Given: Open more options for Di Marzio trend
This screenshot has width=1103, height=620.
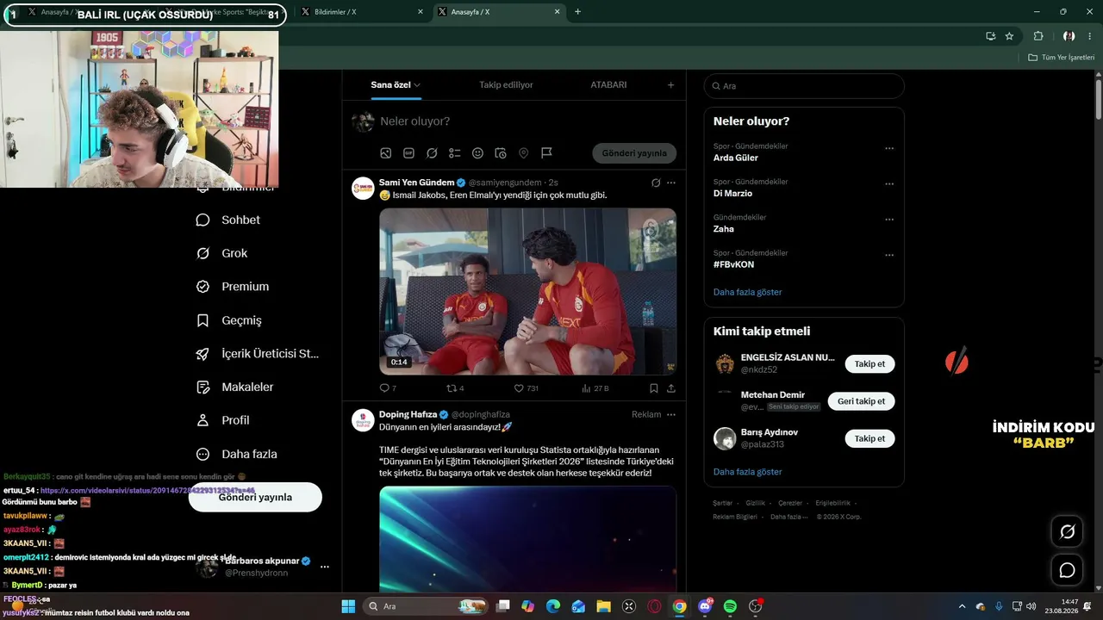Looking at the screenshot, I should (889, 183).
